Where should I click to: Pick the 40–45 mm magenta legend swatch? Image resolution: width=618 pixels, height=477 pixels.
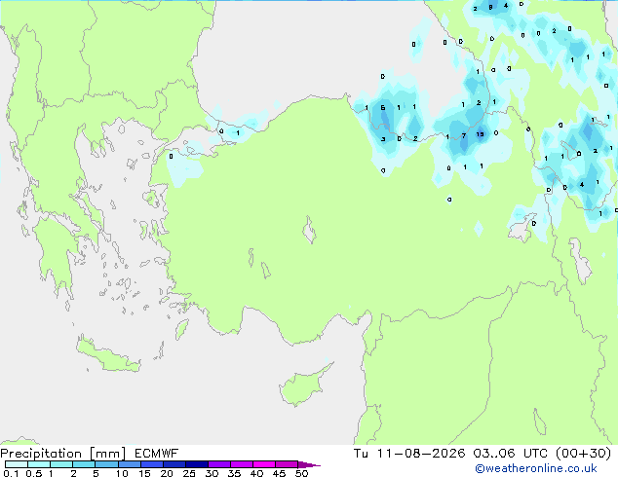click(264, 464)
